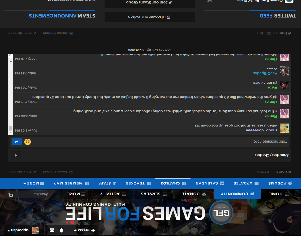
Task: Open the messages envelope icon
Action: tap(52, 230)
